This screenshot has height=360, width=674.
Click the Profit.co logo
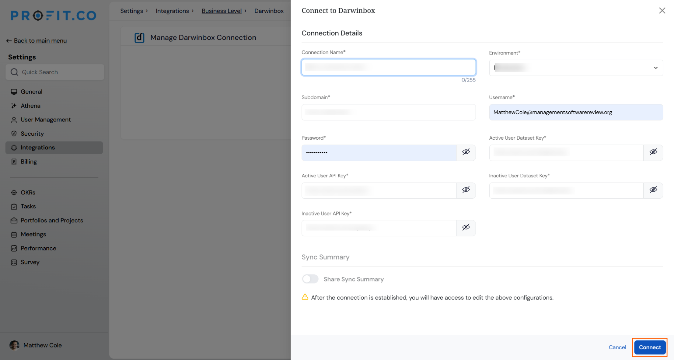(x=54, y=15)
